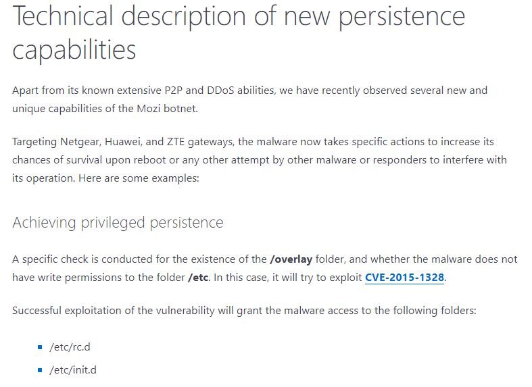532x387 pixels.
Task: Click the bullet icon beside /etc/rc.d
Action: pyautogui.click(x=40, y=347)
